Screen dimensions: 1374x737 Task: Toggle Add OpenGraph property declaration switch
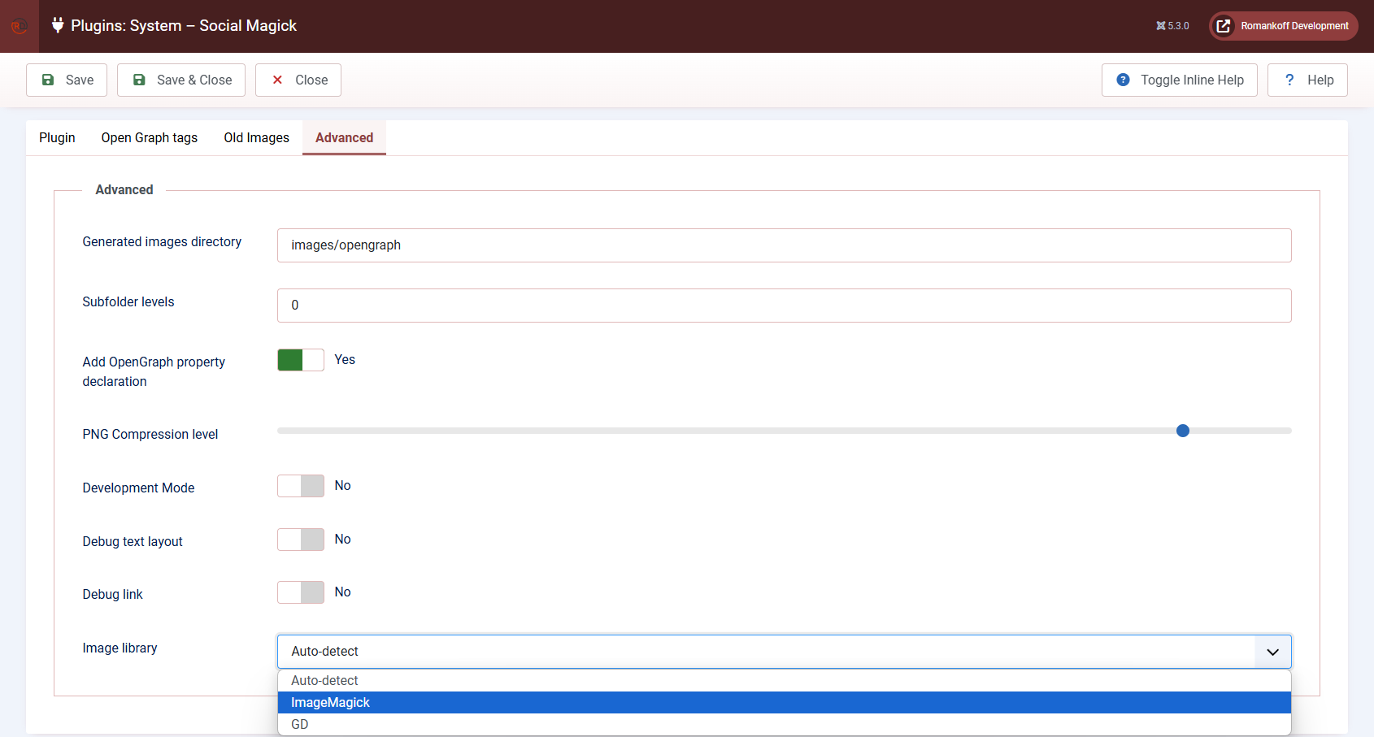click(301, 360)
